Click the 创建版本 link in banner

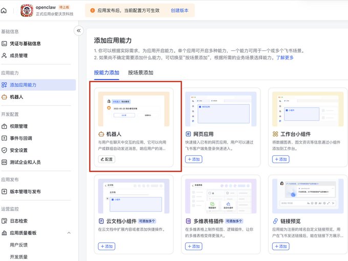click(x=180, y=10)
